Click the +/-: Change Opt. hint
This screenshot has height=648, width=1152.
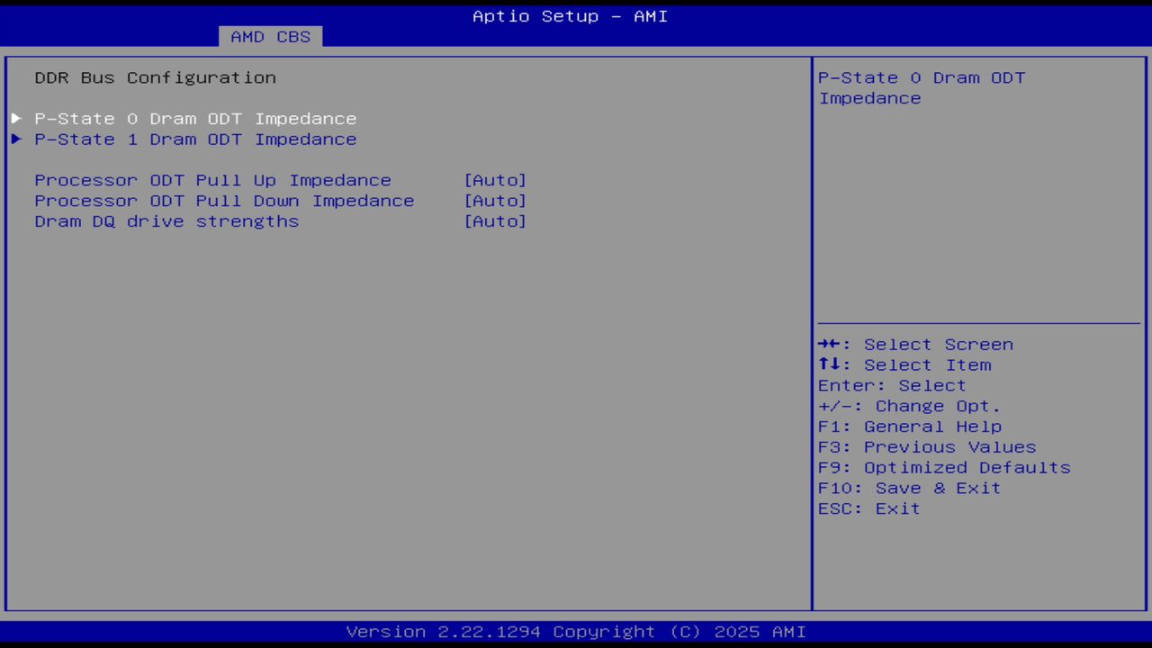pos(910,407)
